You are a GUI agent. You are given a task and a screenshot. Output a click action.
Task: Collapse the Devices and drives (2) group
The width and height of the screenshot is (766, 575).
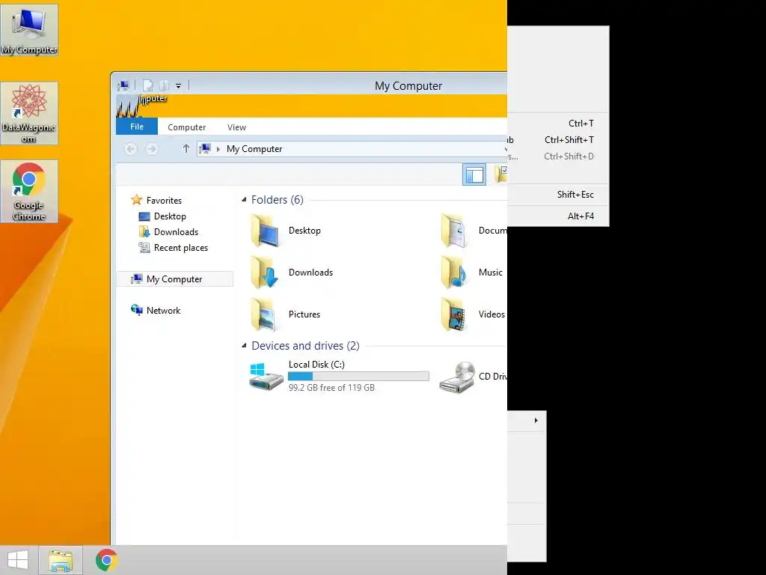click(244, 346)
